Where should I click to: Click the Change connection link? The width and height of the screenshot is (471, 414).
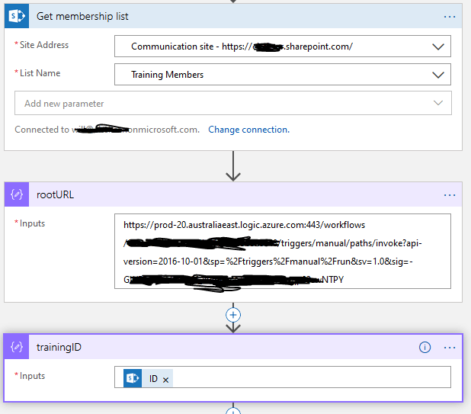pyautogui.click(x=248, y=130)
